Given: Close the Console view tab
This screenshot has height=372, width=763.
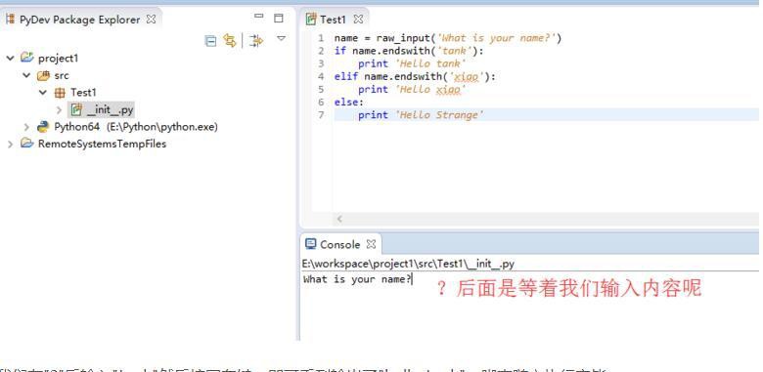Looking at the screenshot, I should [x=371, y=244].
